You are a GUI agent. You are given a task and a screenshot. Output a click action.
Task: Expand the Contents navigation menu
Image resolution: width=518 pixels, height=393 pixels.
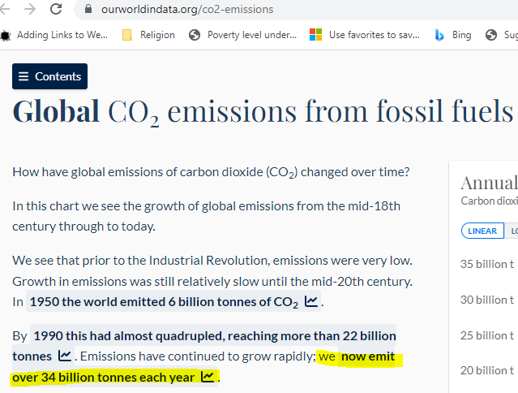pyautogui.click(x=49, y=76)
